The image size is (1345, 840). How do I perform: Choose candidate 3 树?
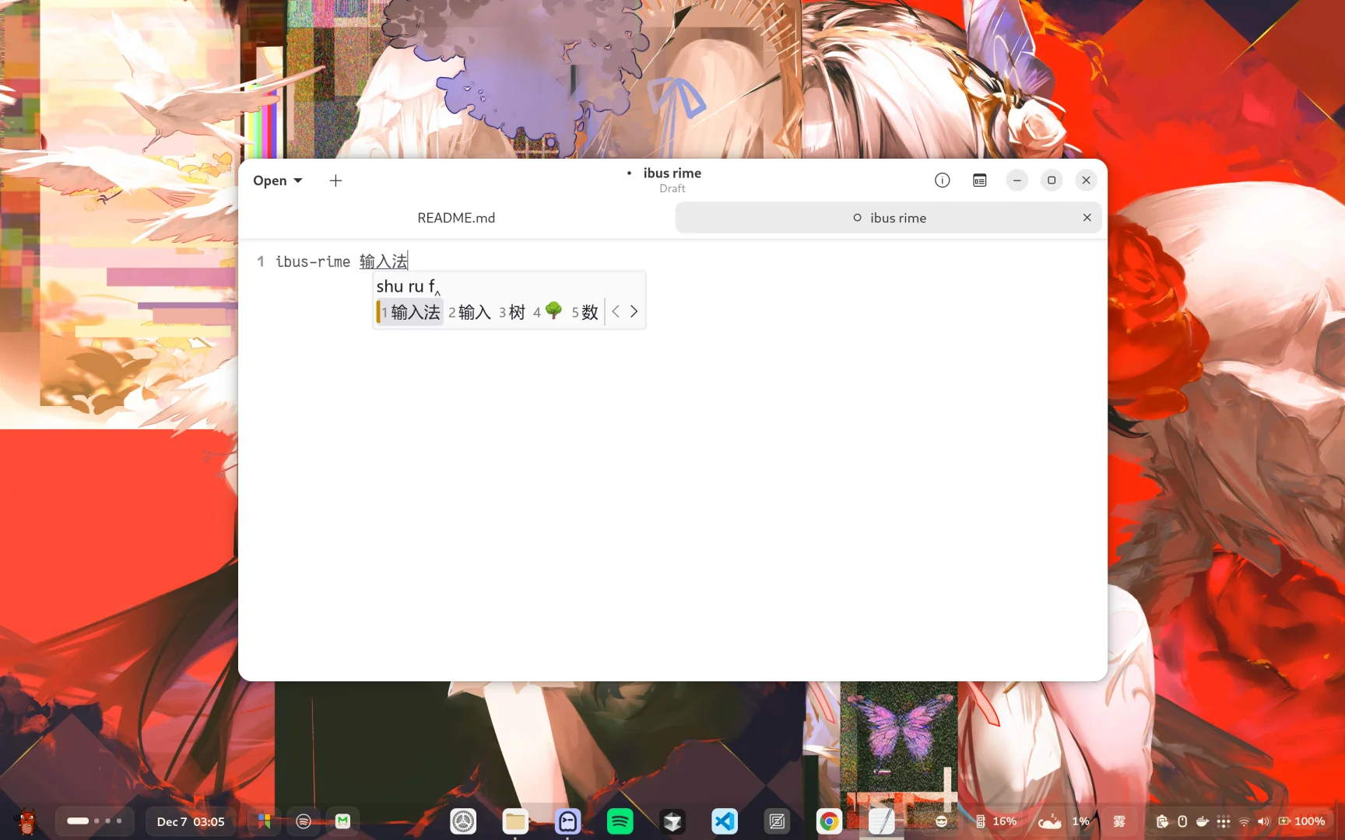(x=512, y=312)
